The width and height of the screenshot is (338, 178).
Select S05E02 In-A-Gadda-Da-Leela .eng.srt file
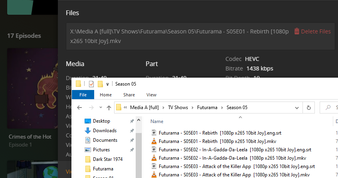click(235, 150)
